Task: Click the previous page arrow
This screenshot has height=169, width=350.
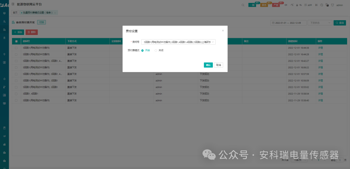Action: click(x=312, y=160)
